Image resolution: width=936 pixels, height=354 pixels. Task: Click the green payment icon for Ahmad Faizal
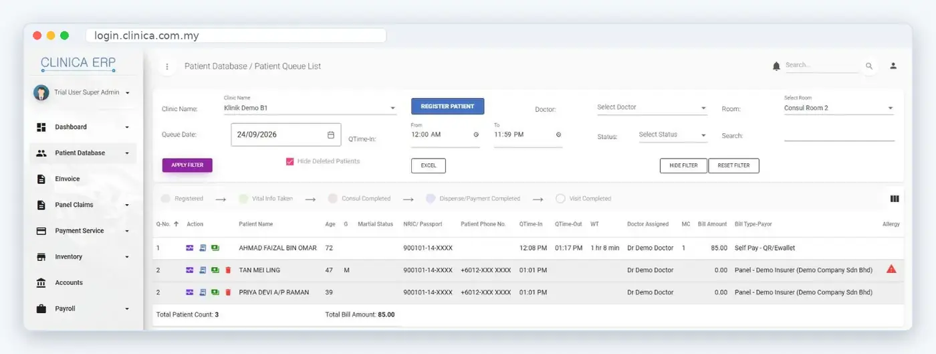click(215, 248)
